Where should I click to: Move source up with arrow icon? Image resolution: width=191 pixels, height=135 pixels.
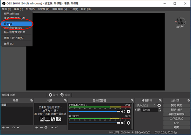coord(52,127)
